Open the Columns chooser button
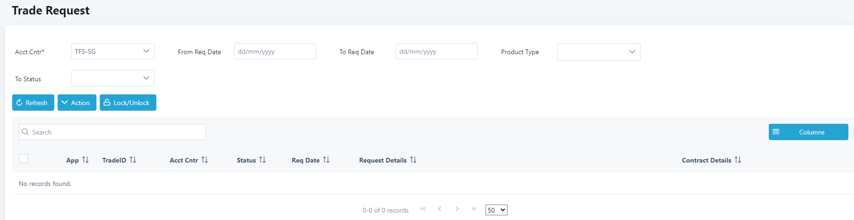Viewport: 854px width, 220px height. tap(808, 132)
